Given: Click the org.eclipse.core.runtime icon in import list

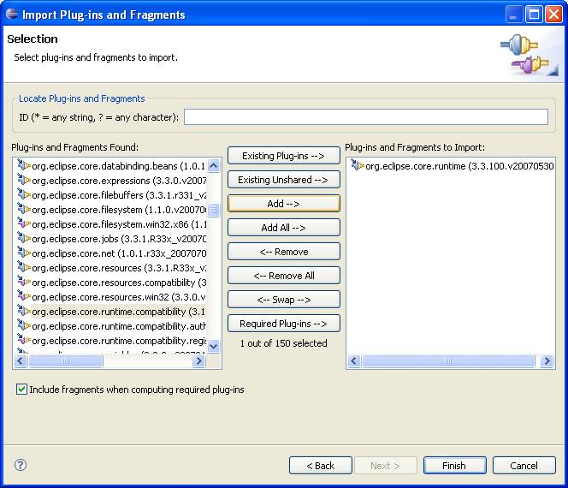Looking at the screenshot, I should pyautogui.click(x=358, y=166).
